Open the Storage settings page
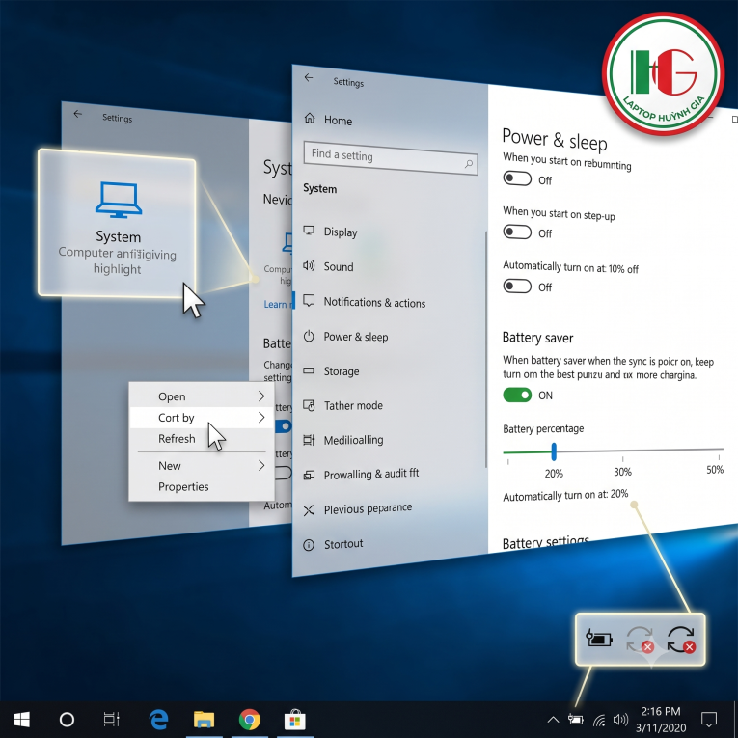This screenshot has height=738, width=738. point(342,371)
